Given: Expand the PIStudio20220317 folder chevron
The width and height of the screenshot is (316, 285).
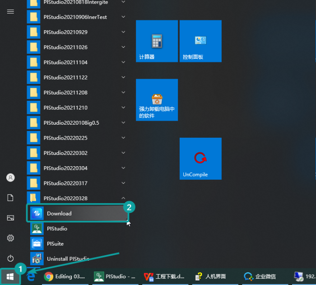Looking at the screenshot, I should pos(123,183).
